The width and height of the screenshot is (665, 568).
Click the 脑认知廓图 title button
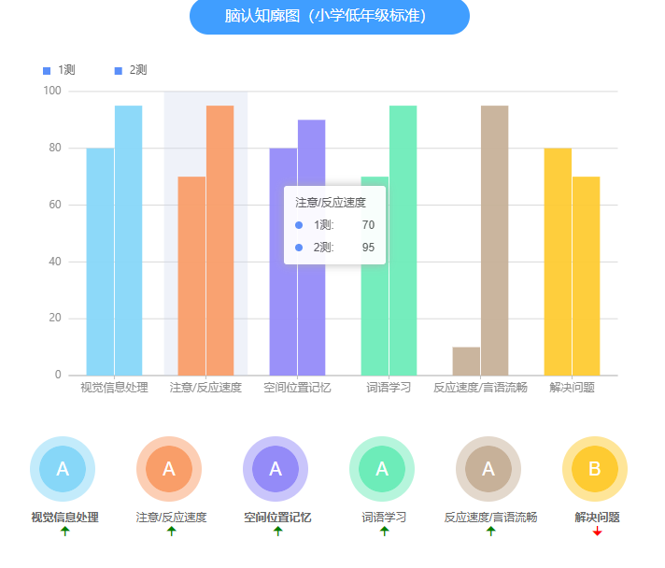pos(330,16)
